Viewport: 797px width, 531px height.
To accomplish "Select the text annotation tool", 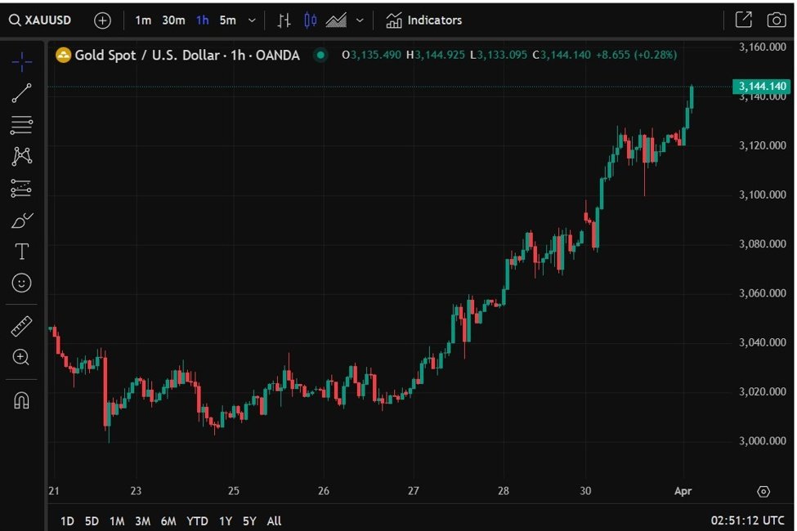I will (x=22, y=252).
